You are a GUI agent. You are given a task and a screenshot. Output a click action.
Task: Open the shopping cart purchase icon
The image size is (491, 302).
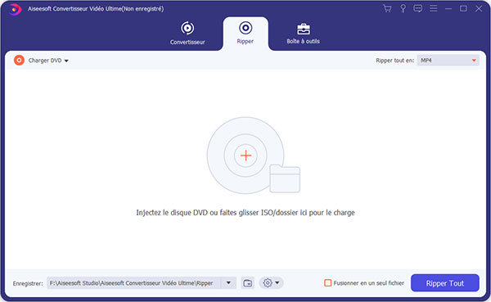point(387,8)
